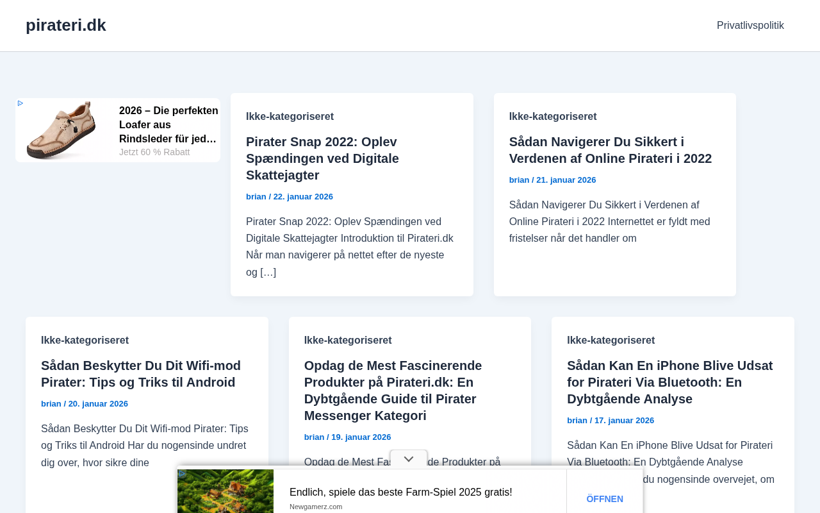Open 'Pirater Snap 2022' article title
Viewport: 820px width, 513px height.
[x=322, y=158]
